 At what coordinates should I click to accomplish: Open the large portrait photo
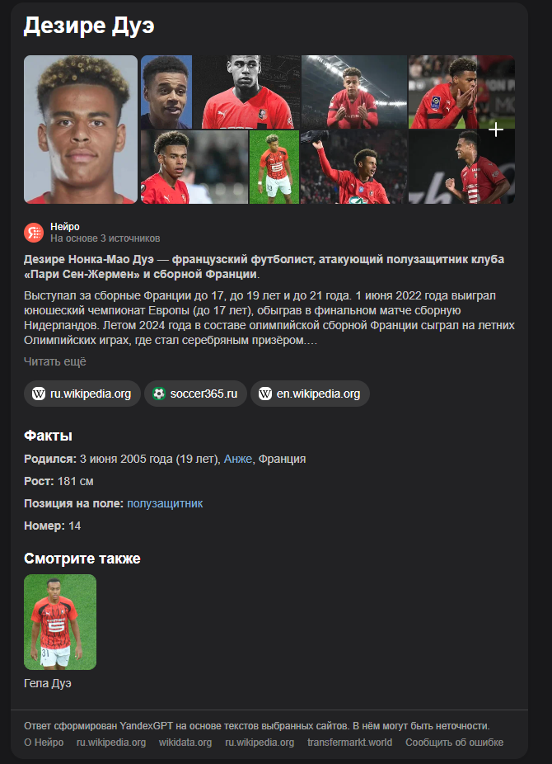[x=81, y=129]
